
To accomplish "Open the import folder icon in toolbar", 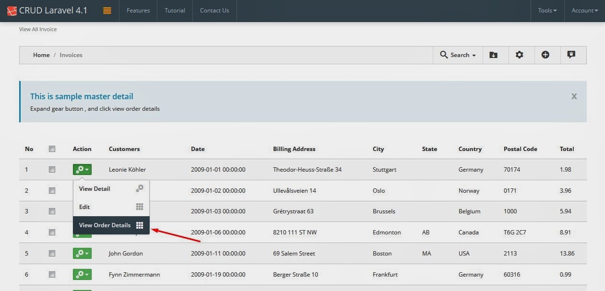I will [x=494, y=55].
